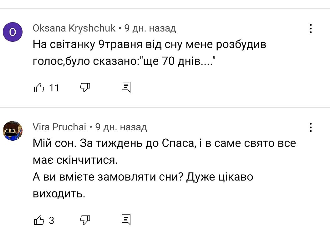Reply to Oksana Kryshchuk's comment
Screen dimensions: 330x232
pos(126,88)
